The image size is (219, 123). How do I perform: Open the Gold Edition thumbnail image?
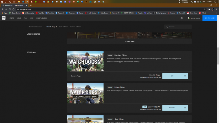pyautogui.click(x=85, y=119)
